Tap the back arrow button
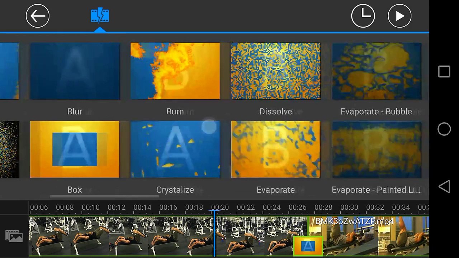This screenshot has height=258, width=459. (38, 16)
